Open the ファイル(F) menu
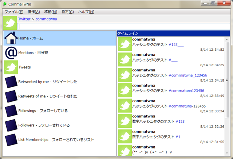Viewport: 233px width, 159px height. 14,12
